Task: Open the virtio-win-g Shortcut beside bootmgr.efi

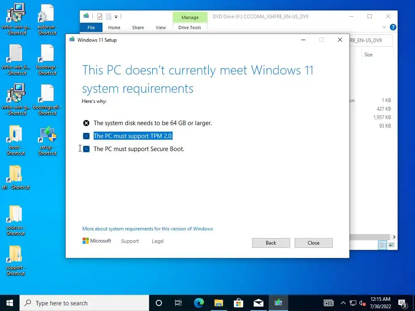Action: 16,100
